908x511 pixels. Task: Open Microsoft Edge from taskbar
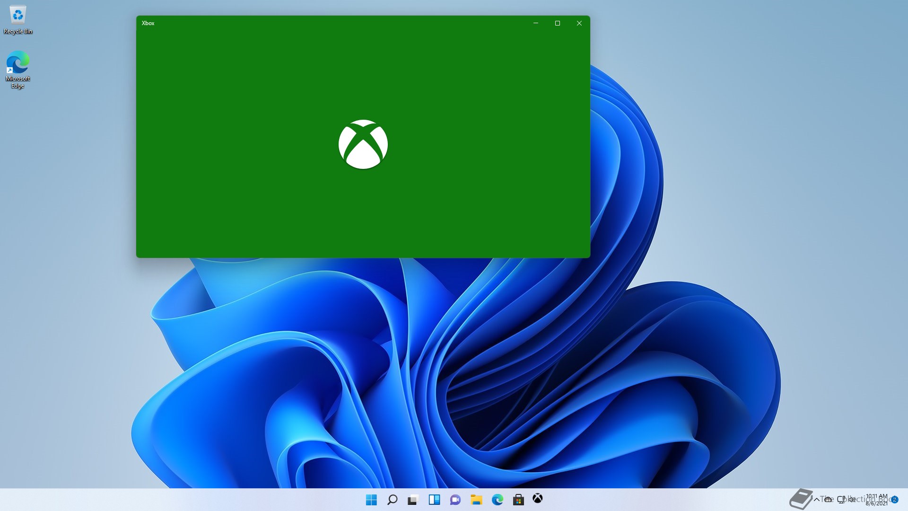click(497, 500)
